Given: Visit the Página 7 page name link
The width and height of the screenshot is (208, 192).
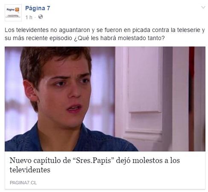Looking at the screenshot, I should point(38,8).
